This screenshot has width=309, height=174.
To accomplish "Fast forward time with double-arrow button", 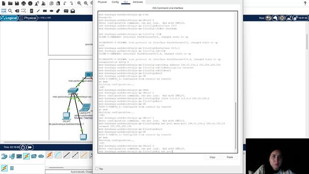I will tap(30, 147).
